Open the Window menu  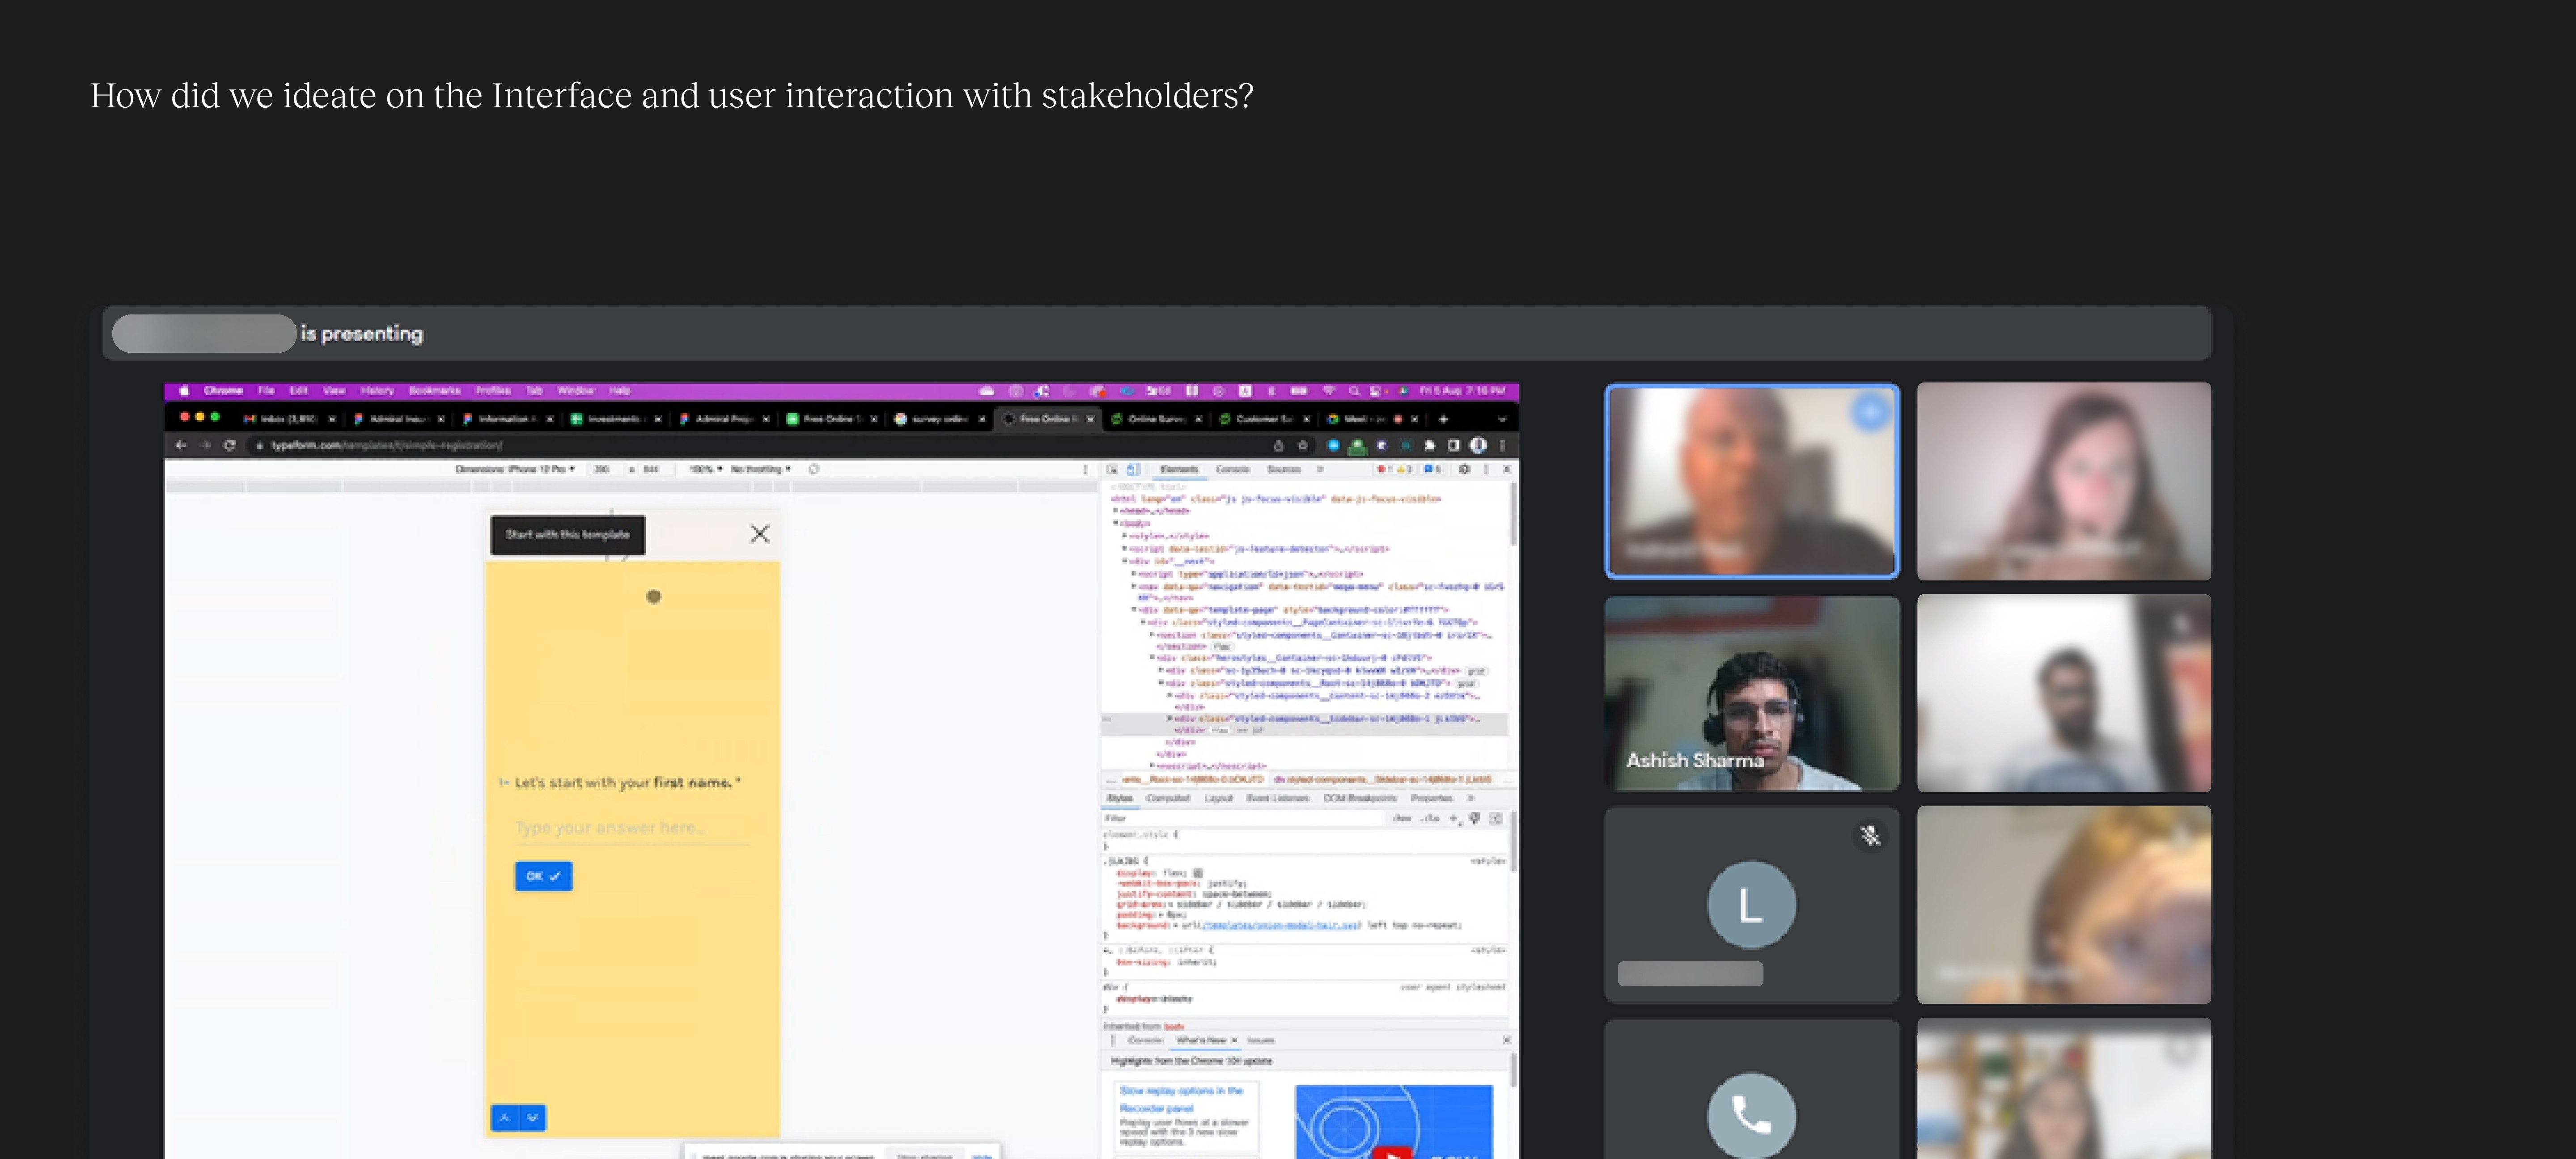[576, 391]
